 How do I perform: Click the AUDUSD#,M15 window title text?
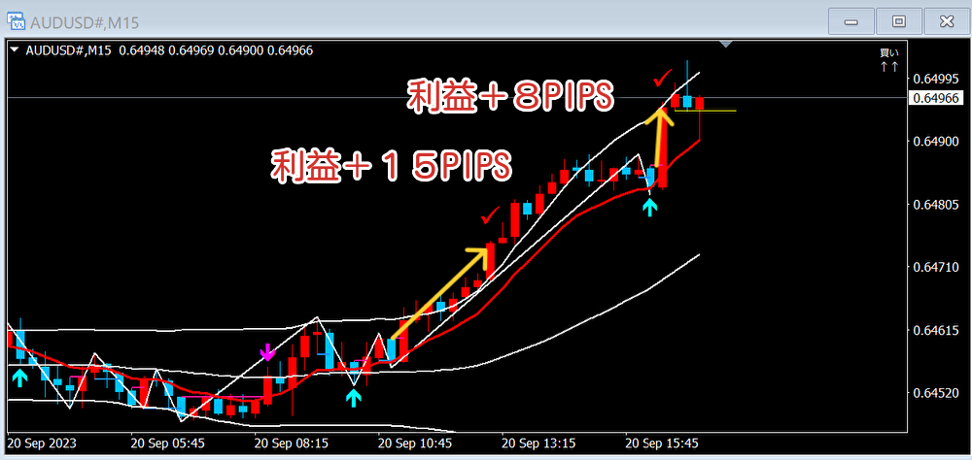click(x=85, y=23)
